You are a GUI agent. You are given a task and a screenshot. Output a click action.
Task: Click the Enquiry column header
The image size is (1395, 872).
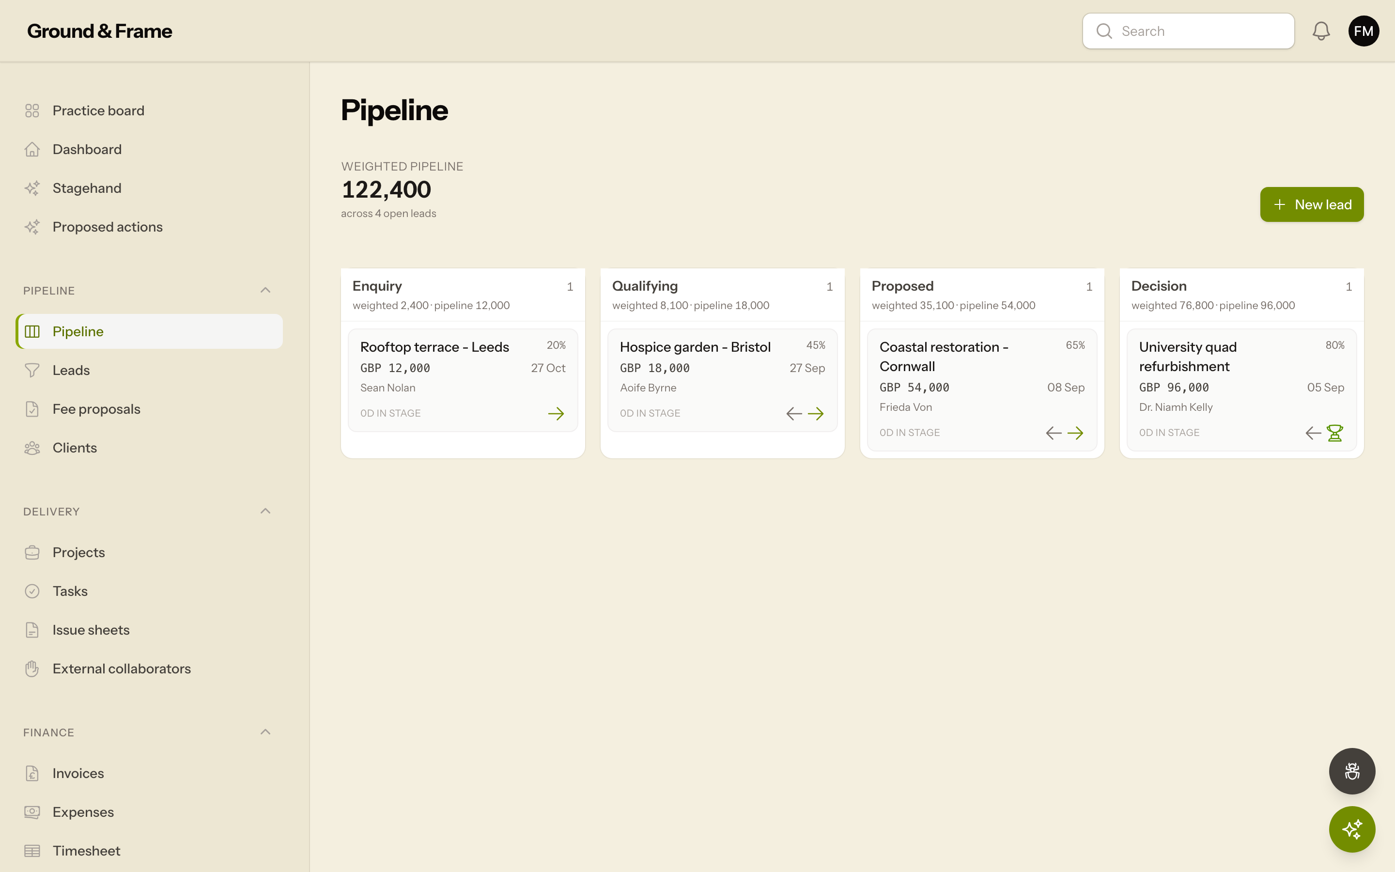pos(463,295)
